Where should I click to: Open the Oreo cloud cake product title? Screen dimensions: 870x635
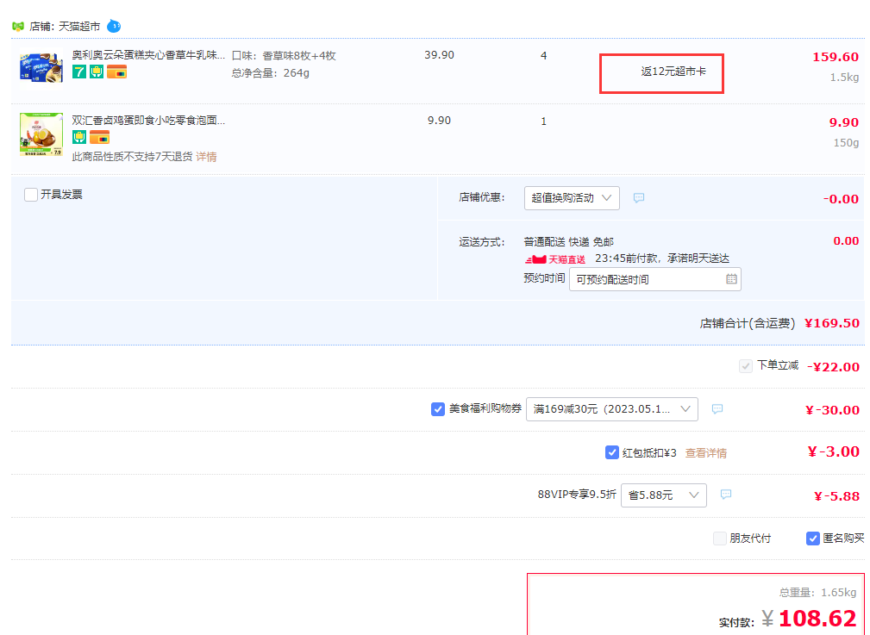point(148,55)
